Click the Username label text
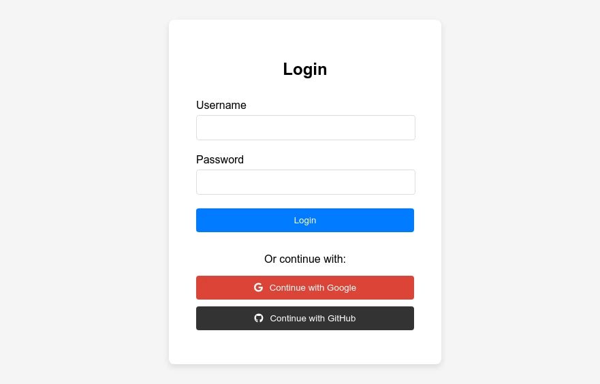This screenshot has width=600, height=384. coord(221,105)
